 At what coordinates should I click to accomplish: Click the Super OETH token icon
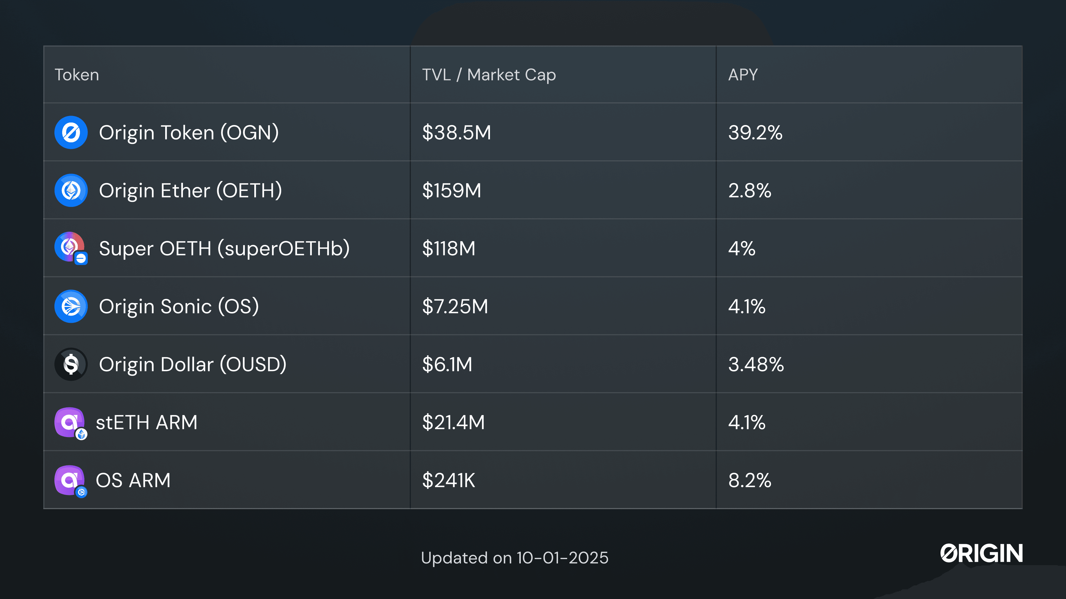click(70, 247)
